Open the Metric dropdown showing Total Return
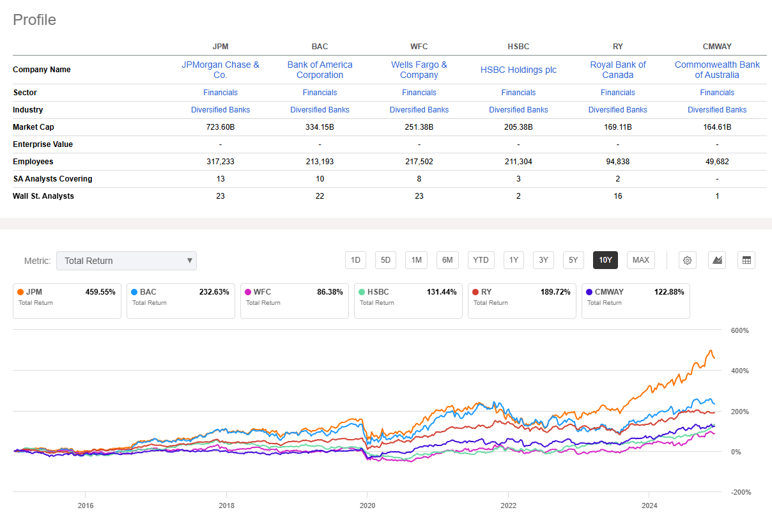772x517 pixels. coord(126,261)
